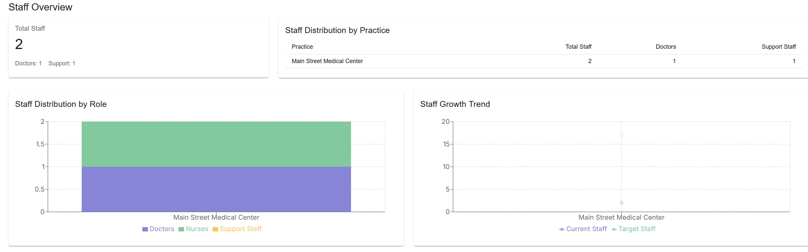This screenshot has height=252, width=808.
Task: Toggle the Nurses series via legend label
Action: [197, 229]
